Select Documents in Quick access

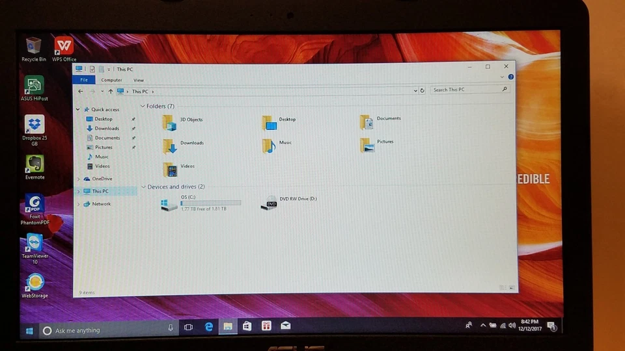click(107, 138)
